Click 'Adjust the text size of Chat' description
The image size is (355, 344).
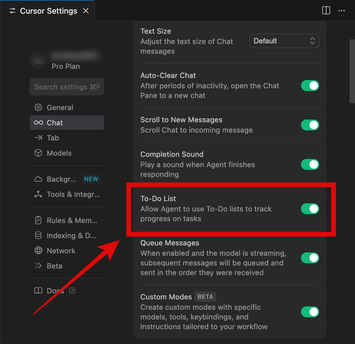187,46
